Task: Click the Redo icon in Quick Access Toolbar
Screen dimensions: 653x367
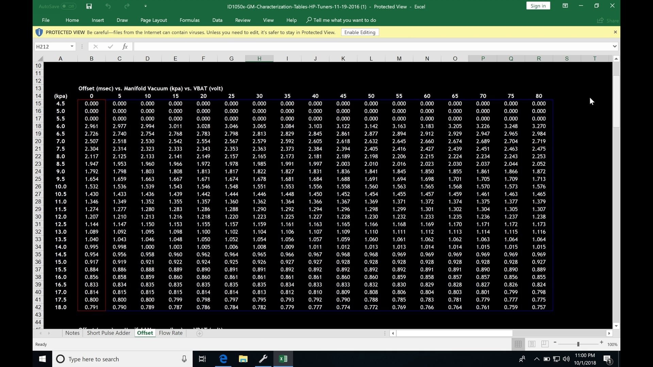Action: tap(127, 6)
